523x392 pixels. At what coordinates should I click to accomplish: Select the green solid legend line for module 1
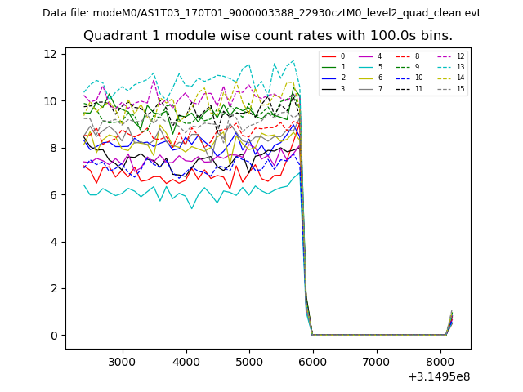point(329,67)
